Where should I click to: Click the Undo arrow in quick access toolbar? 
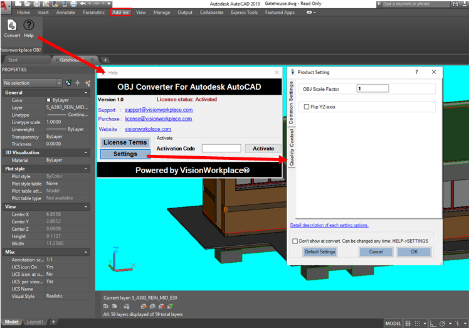[83, 4]
